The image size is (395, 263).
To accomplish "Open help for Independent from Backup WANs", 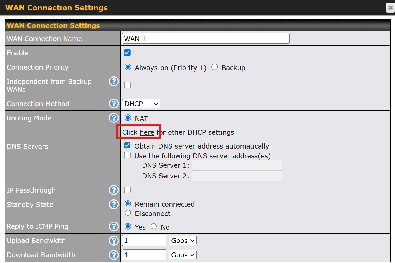I will point(114,81).
